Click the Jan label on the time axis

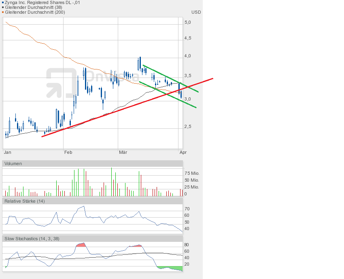point(7,152)
